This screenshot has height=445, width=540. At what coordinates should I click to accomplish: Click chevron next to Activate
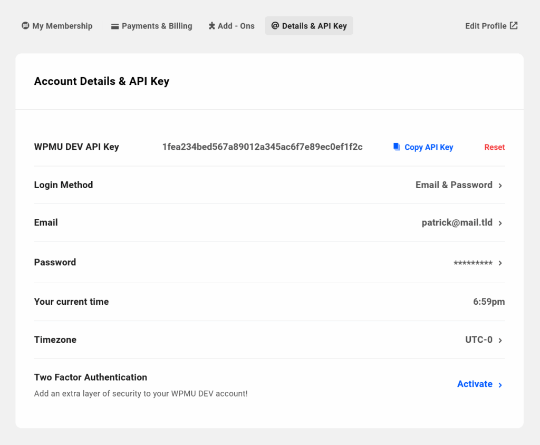(500, 385)
